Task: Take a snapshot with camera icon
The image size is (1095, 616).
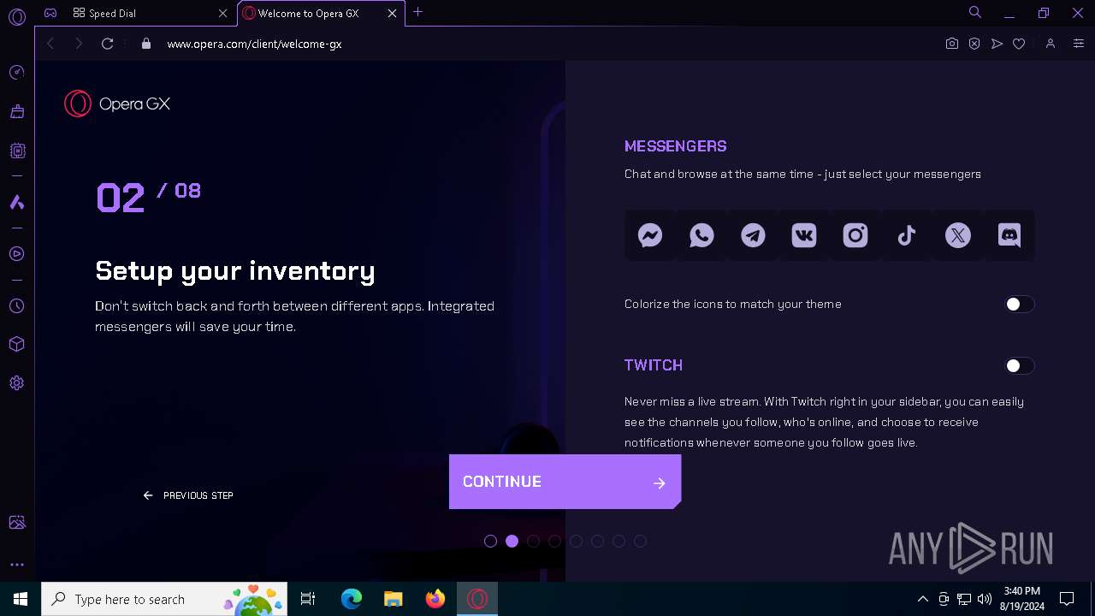Action: point(952,44)
